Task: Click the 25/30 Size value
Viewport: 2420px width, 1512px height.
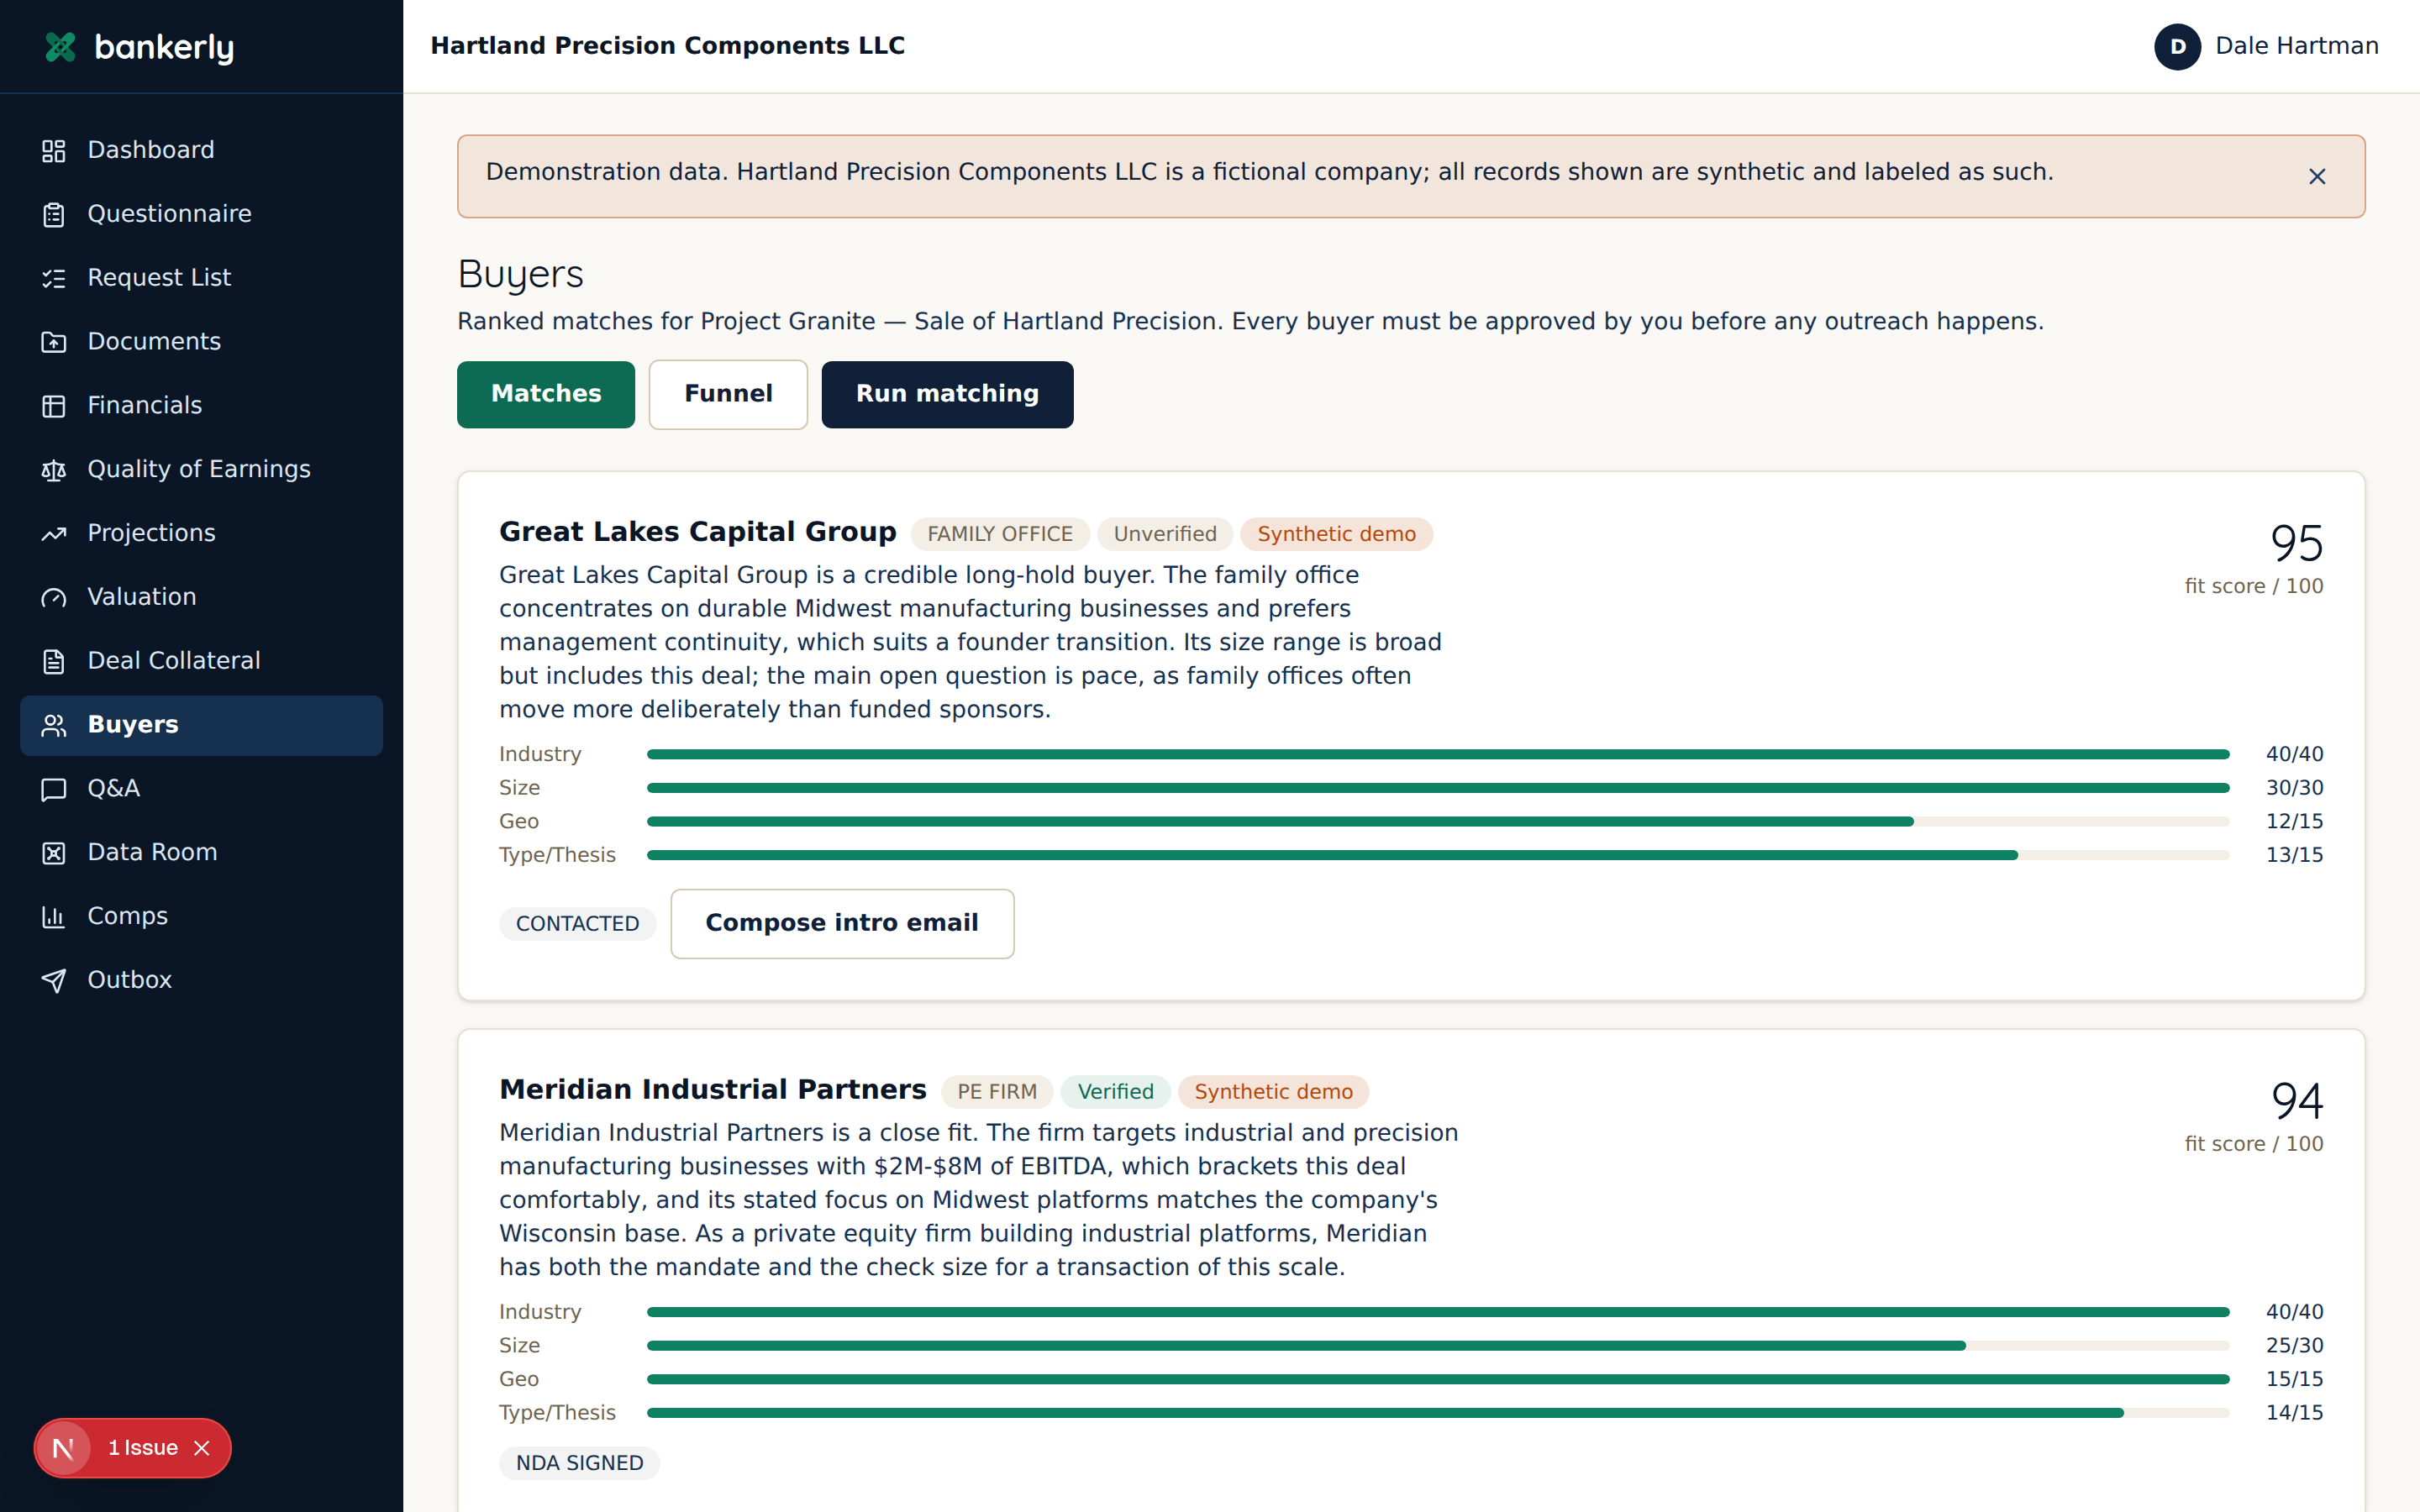Action: point(2294,1346)
